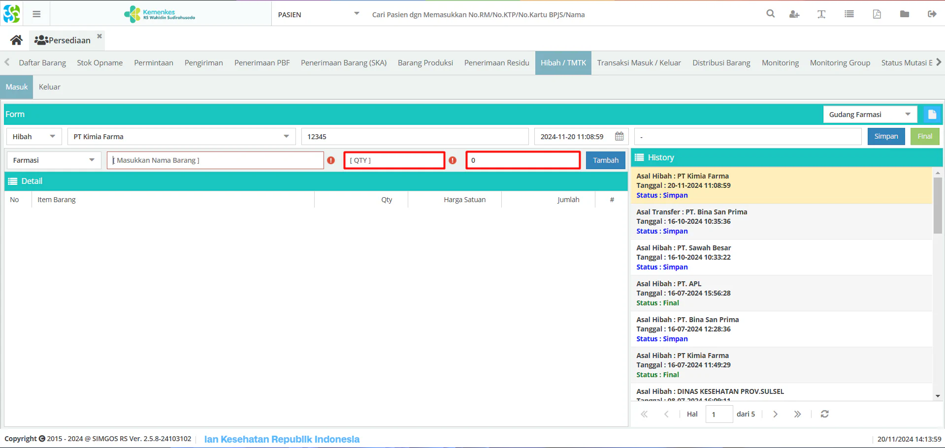
Task: Open the calendar date picker icon
Action: click(x=619, y=137)
